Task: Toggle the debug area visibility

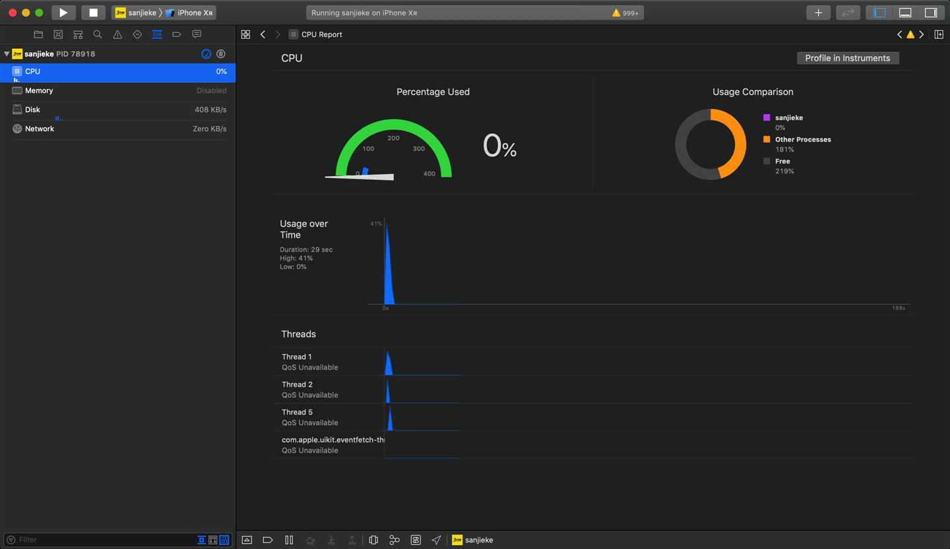Action: pos(905,13)
